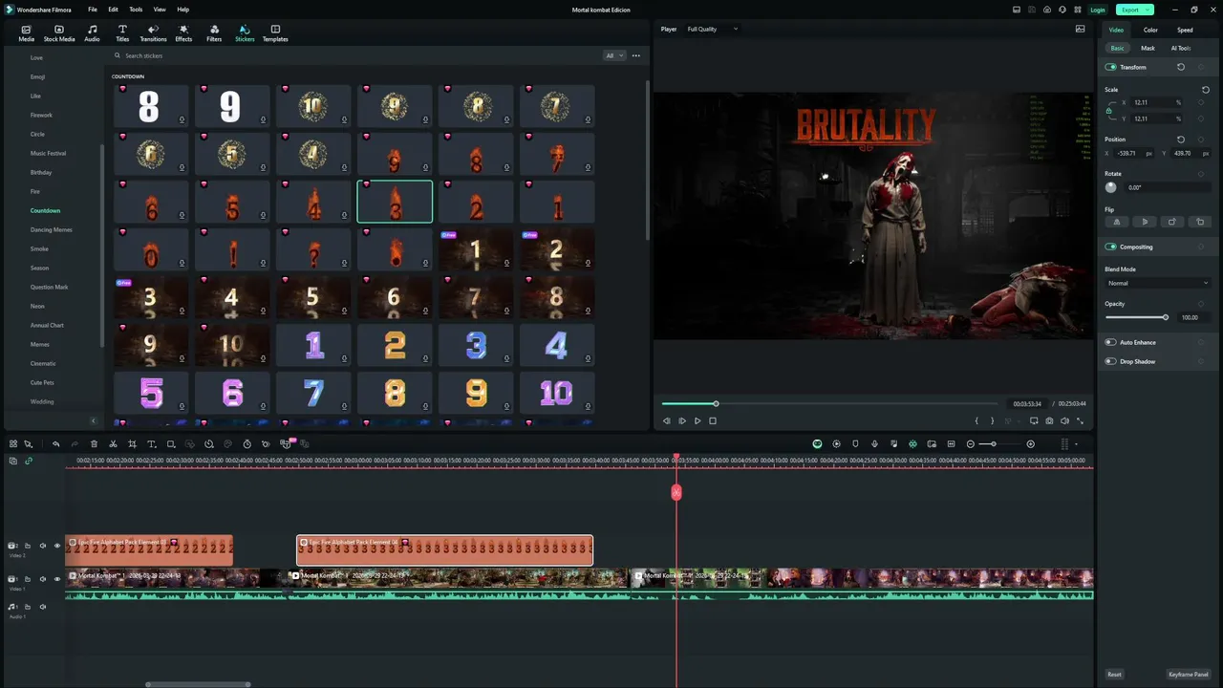Image resolution: width=1223 pixels, height=688 pixels.
Task: Expand player to fullscreen
Action: tap(1081, 420)
